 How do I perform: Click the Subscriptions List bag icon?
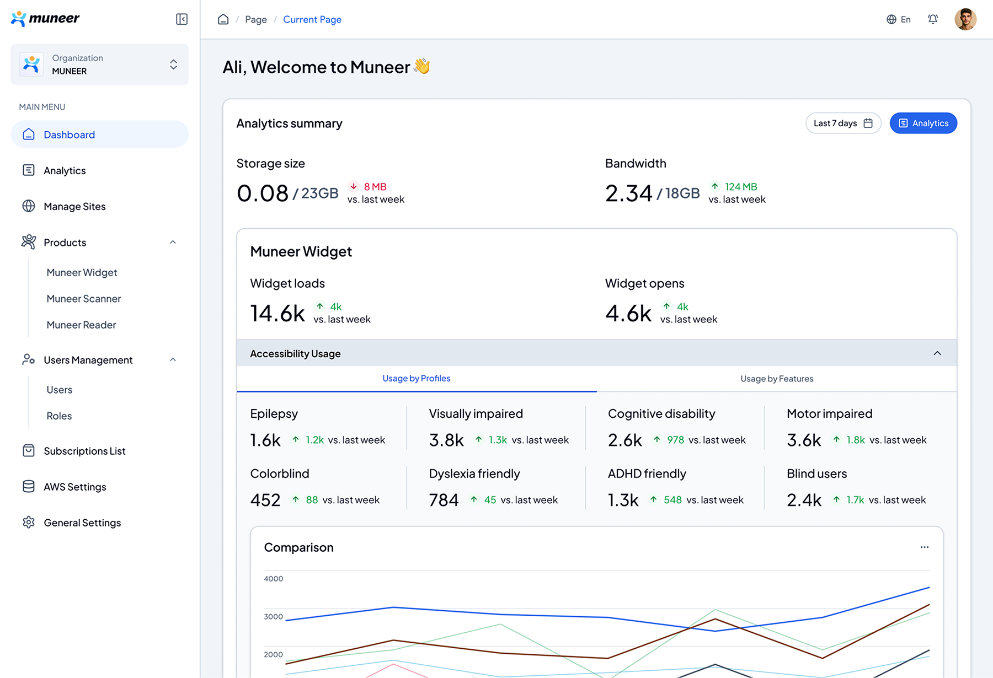(x=29, y=451)
